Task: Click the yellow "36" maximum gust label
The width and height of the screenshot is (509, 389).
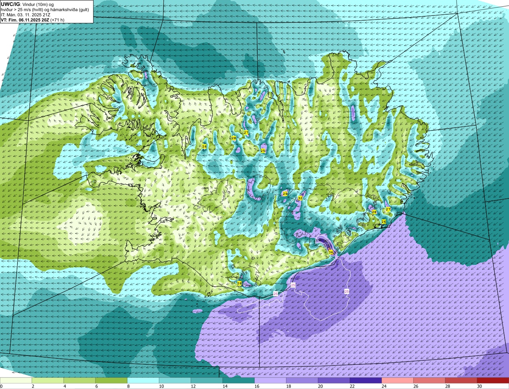Action: pyautogui.click(x=331, y=252)
